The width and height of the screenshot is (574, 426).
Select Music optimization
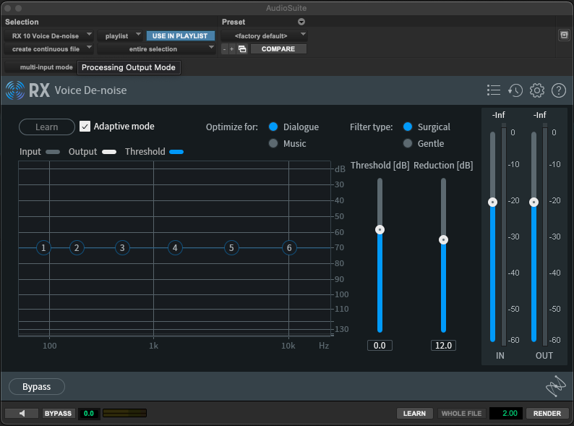(x=273, y=143)
